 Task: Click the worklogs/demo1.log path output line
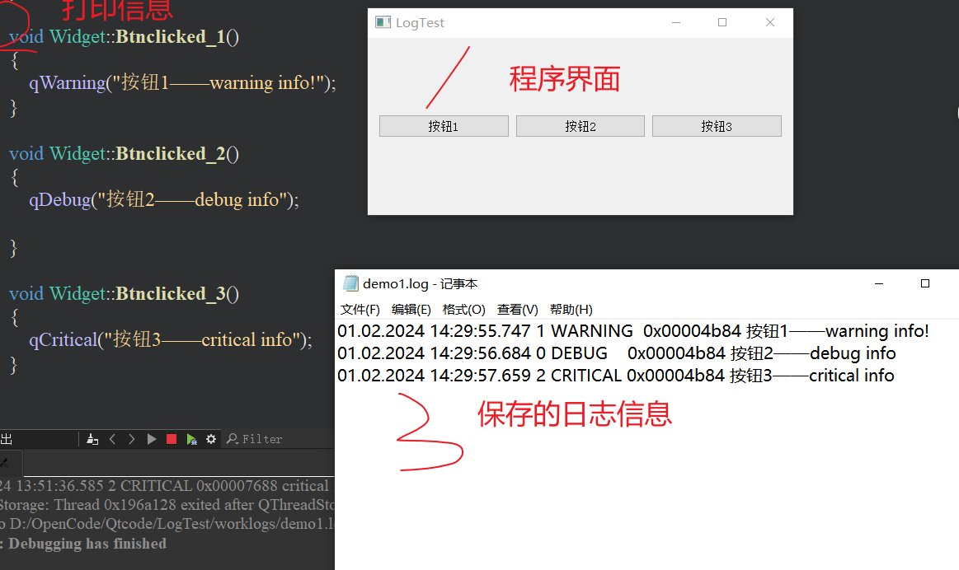167,524
